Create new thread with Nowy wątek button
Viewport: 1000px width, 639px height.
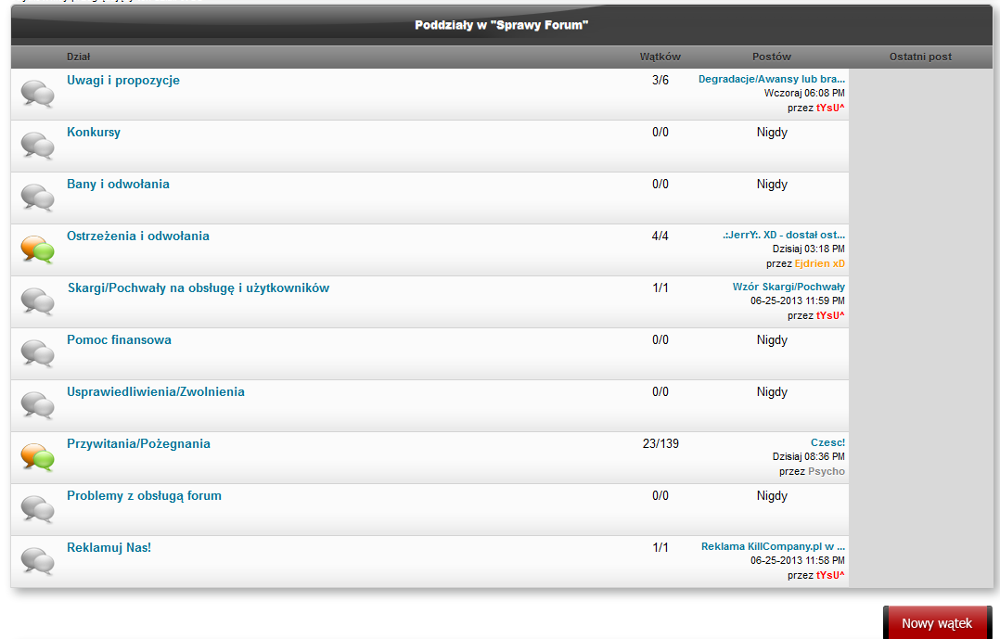click(937, 622)
